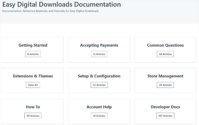
Task: Open the Getting Started category heading
Action: coord(33,45)
